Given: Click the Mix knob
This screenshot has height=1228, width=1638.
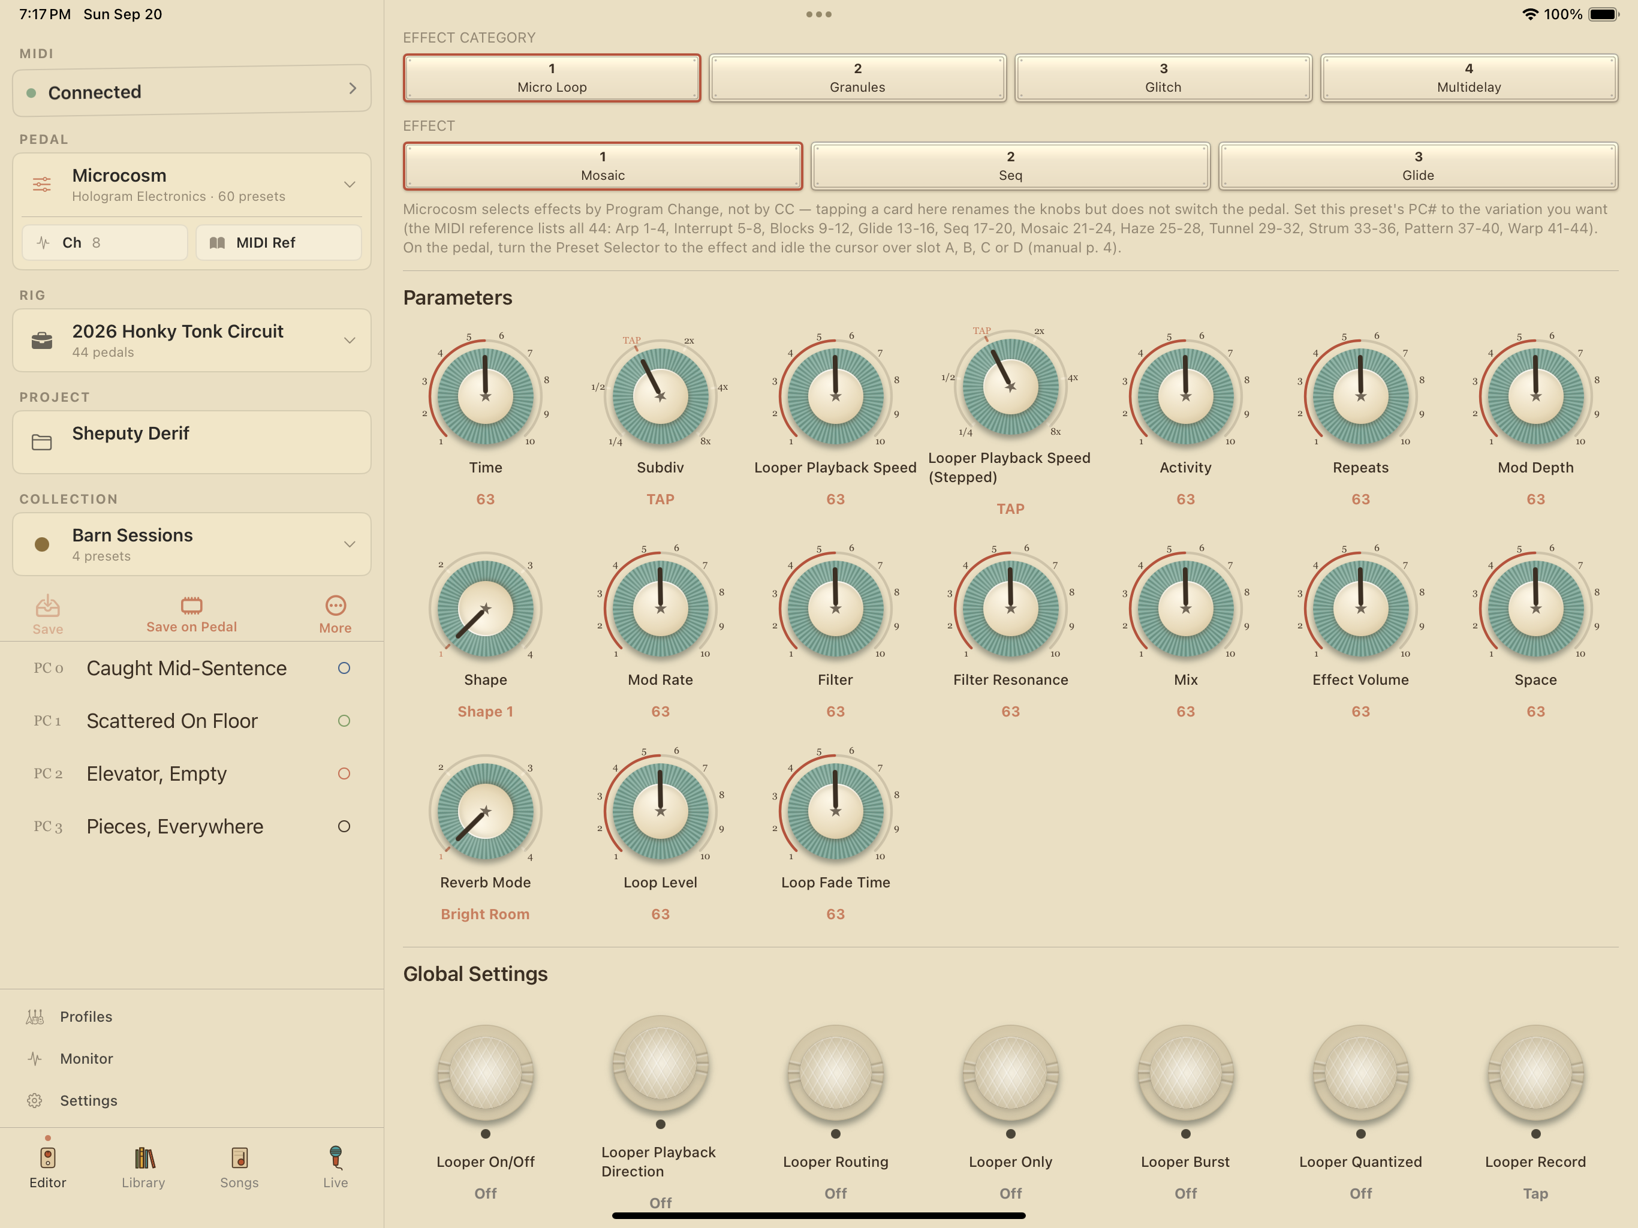Looking at the screenshot, I should pyautogui.click(x=1185, y=609).
